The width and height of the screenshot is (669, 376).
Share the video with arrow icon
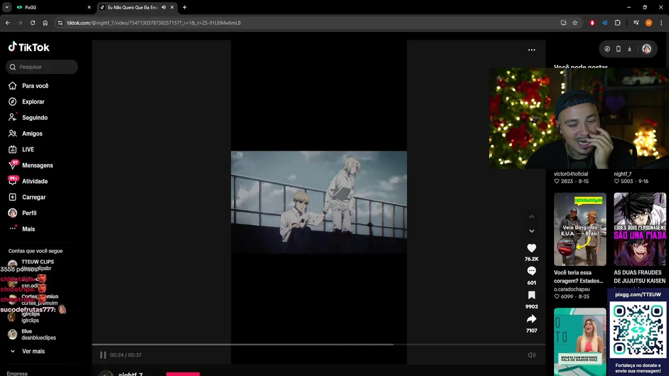532,319
